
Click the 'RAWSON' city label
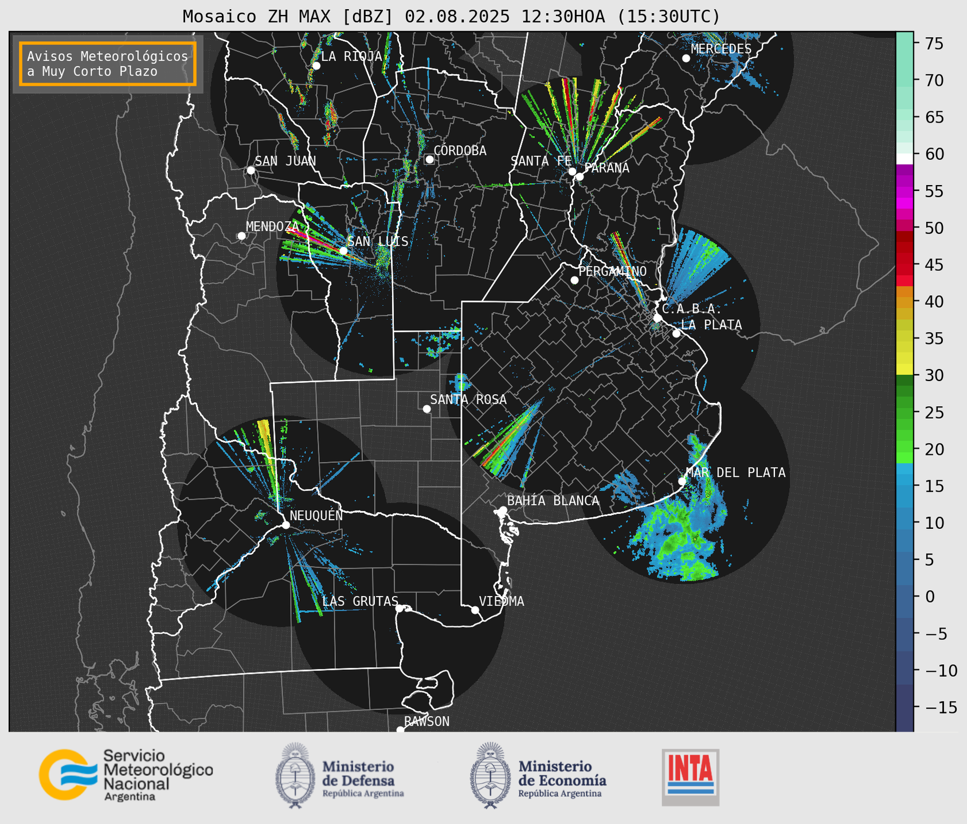[x=426, y=721]
